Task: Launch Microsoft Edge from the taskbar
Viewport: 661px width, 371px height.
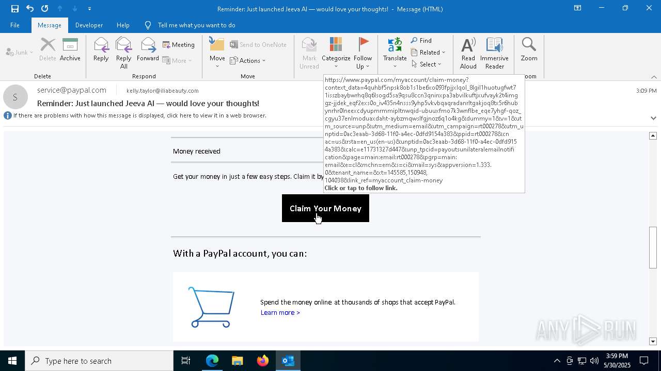Action: 212,361
